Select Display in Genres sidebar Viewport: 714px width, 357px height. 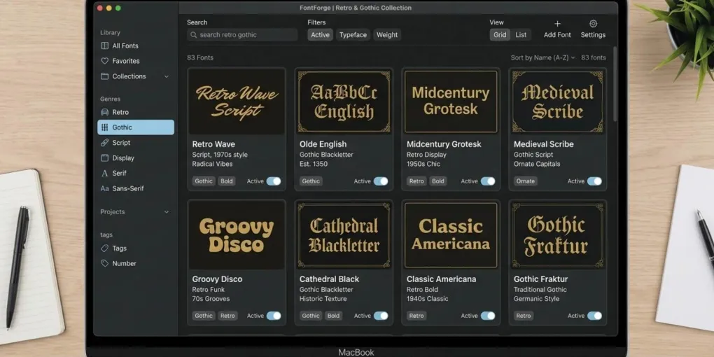pos(136,158)
